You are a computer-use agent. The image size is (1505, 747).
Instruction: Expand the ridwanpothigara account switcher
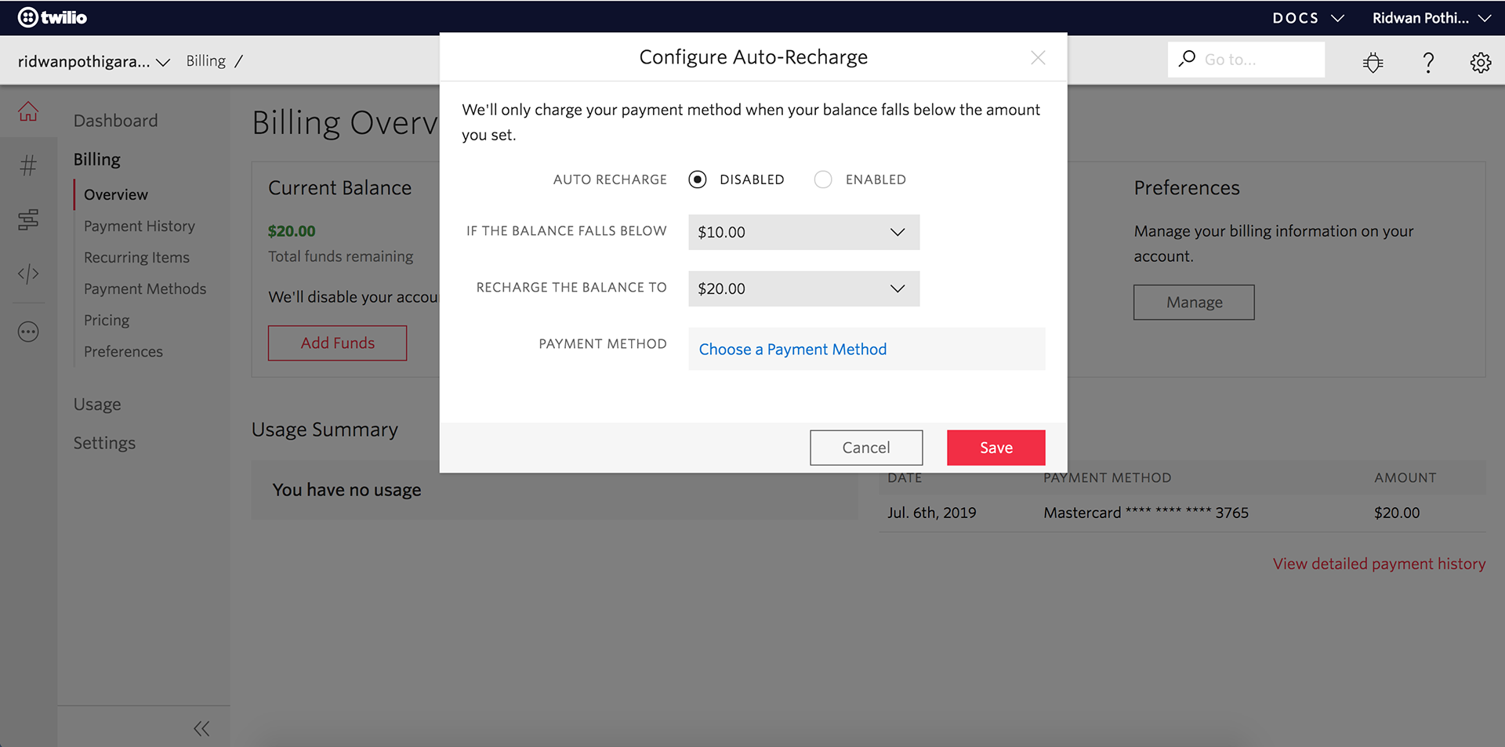tap(94, 61)
